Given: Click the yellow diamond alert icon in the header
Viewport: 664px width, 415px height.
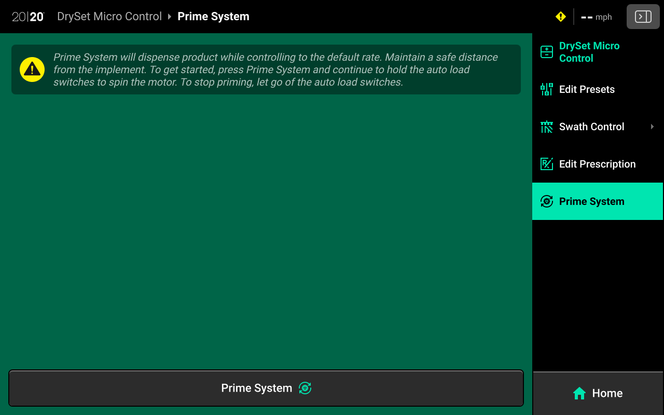Looking at the screenshot, I should [560, 17].
